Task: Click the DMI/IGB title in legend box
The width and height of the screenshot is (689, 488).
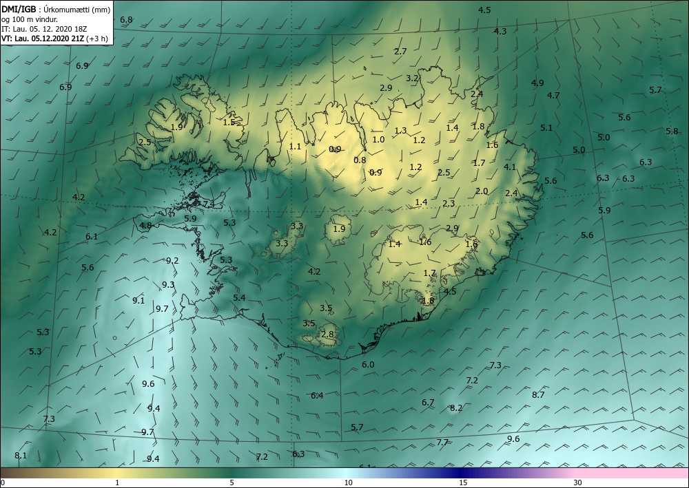Action: coord(19,10)
